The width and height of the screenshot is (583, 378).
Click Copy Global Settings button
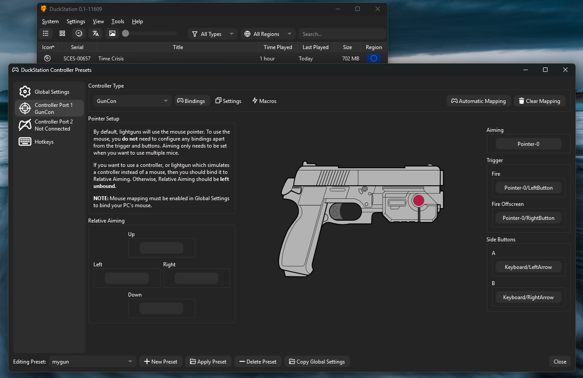[x=317, y=361]
